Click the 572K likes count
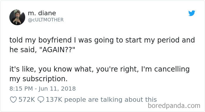The height and width of the screenshot is (112, 205). coord(27,100)
